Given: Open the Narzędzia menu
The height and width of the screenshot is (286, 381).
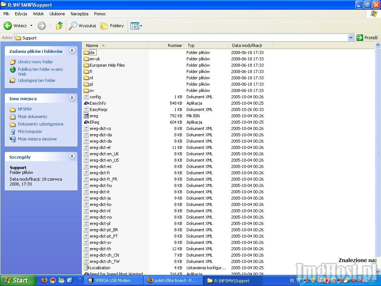Looking at the screenshot, I should coord(80,14).
